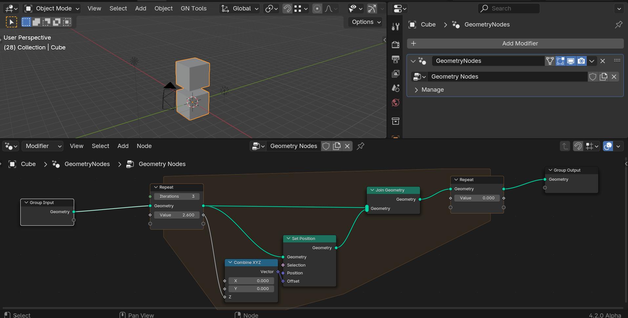
Task: Click new copy icon in node editor header
Action: (337, 146)
